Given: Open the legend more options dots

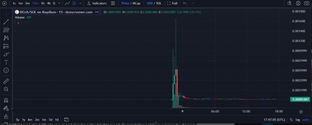Looking at the screenshot, I should 97,12.
